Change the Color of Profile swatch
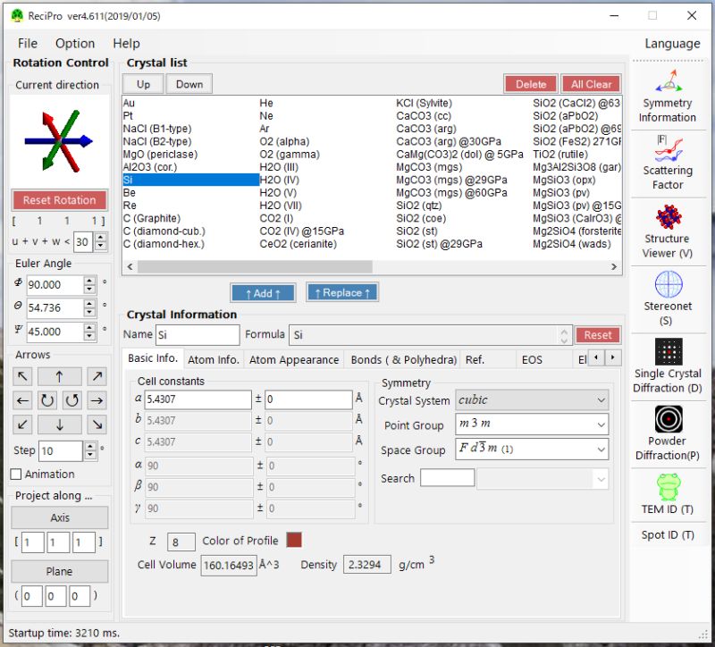The height and width of the screenshot is (647, 715). click(294, 540)
